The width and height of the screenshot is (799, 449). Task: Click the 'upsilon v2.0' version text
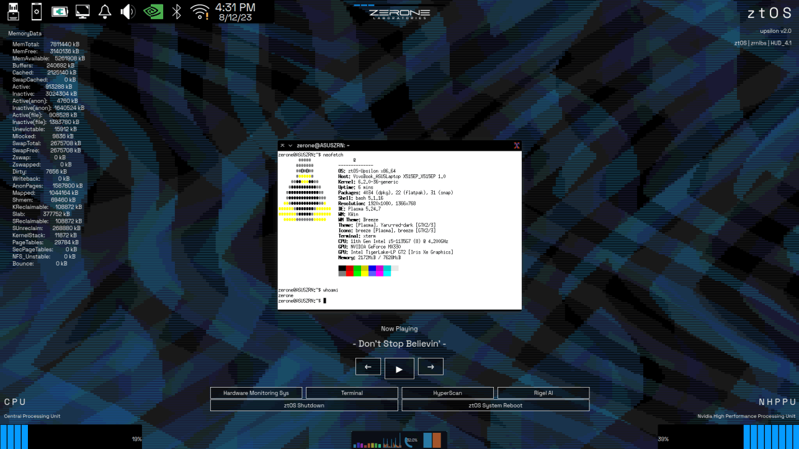[x=775, y=31]
